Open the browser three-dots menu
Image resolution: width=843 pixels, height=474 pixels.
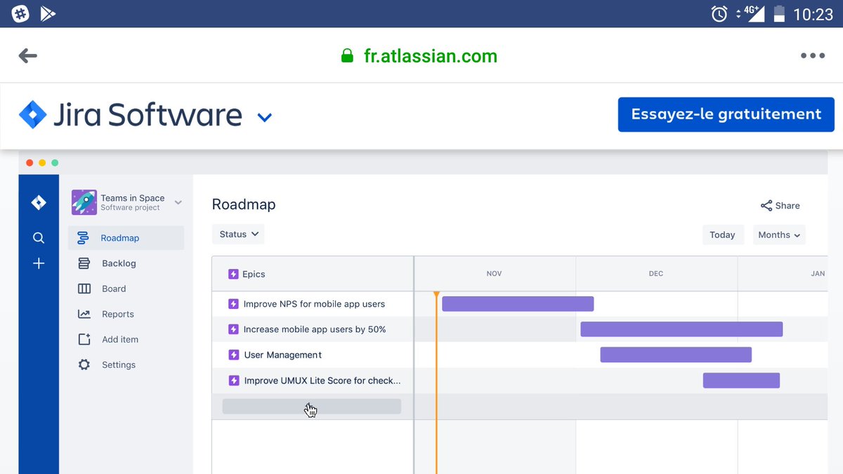pyautogui.click(x=813, y=55)
